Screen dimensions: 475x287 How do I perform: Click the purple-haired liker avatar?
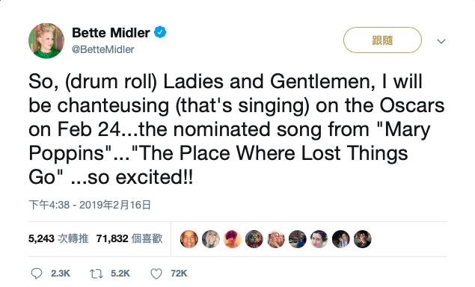coord(233,239)
